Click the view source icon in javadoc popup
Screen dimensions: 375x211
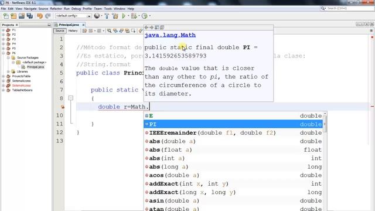click(162, 28)
